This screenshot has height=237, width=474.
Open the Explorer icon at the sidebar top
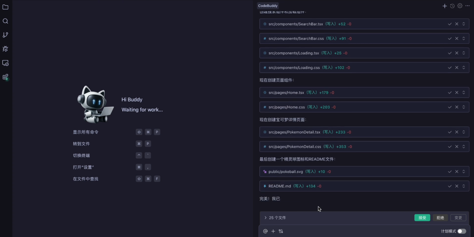[x=5, y=7]
